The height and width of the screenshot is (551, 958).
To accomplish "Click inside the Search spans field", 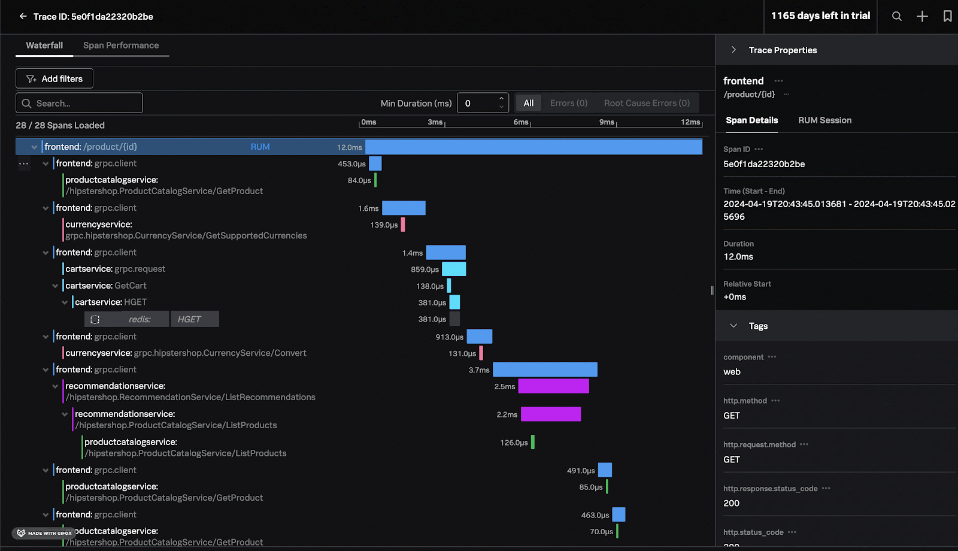I will pyautogui.click(x=78, y=102).
